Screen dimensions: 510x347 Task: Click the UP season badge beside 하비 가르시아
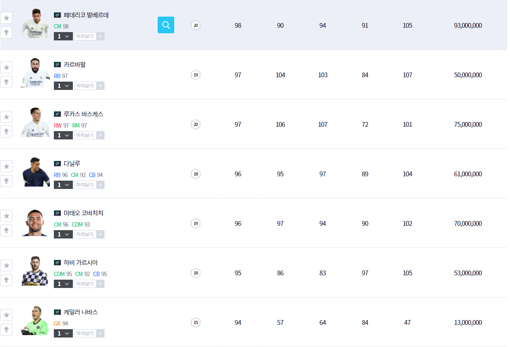(x=57, y=263)
